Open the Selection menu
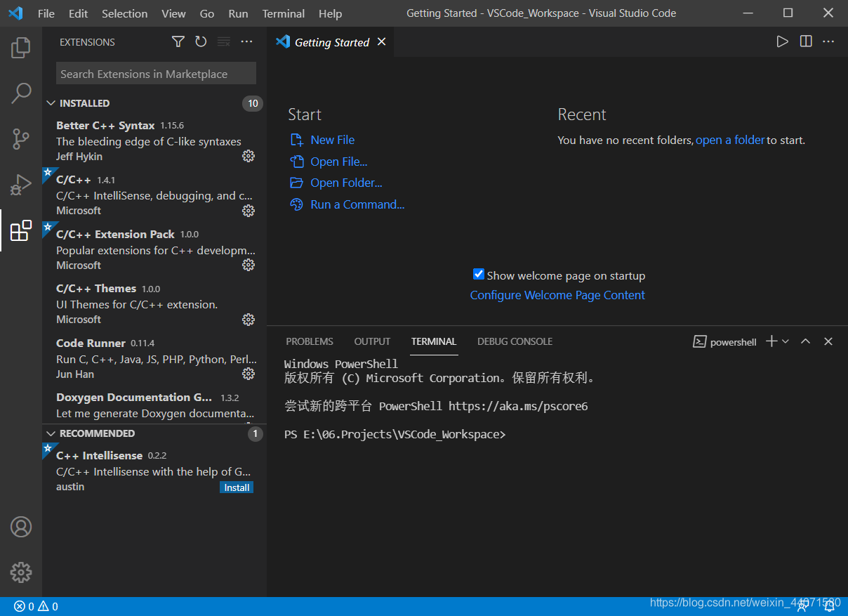The width and height of the screenshot is (848, 616). (x=124, y=13)
